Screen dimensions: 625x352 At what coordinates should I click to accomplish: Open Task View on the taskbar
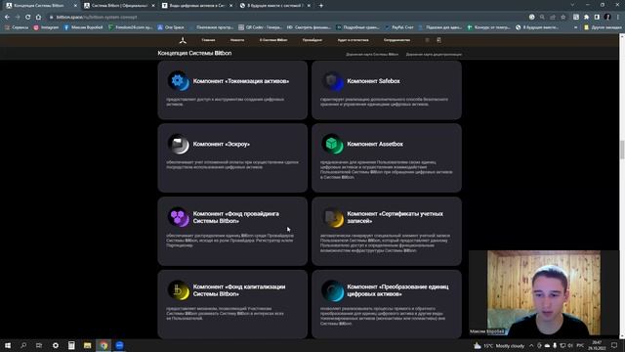39,345
